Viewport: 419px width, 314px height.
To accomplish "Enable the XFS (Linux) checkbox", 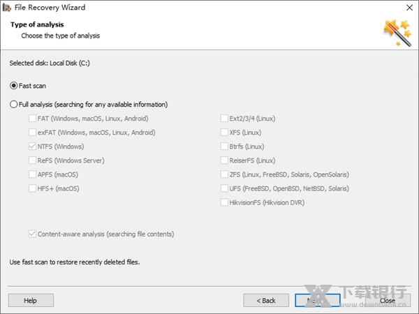I will pyautogui.click(x=224, y=133).
